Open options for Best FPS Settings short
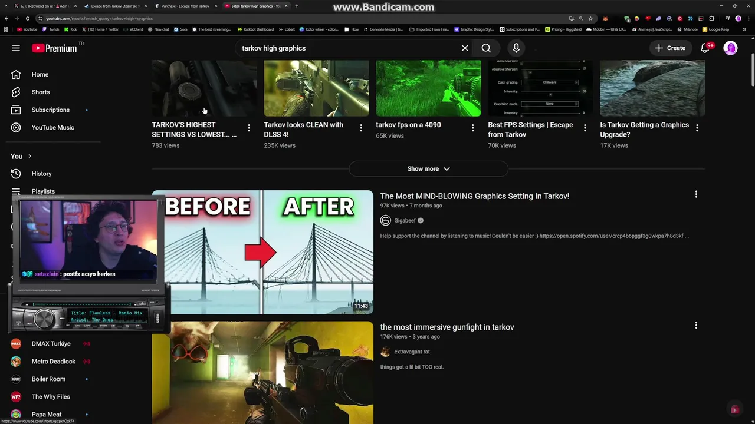The width and height of the screenshot is (755, 424). 585,128
